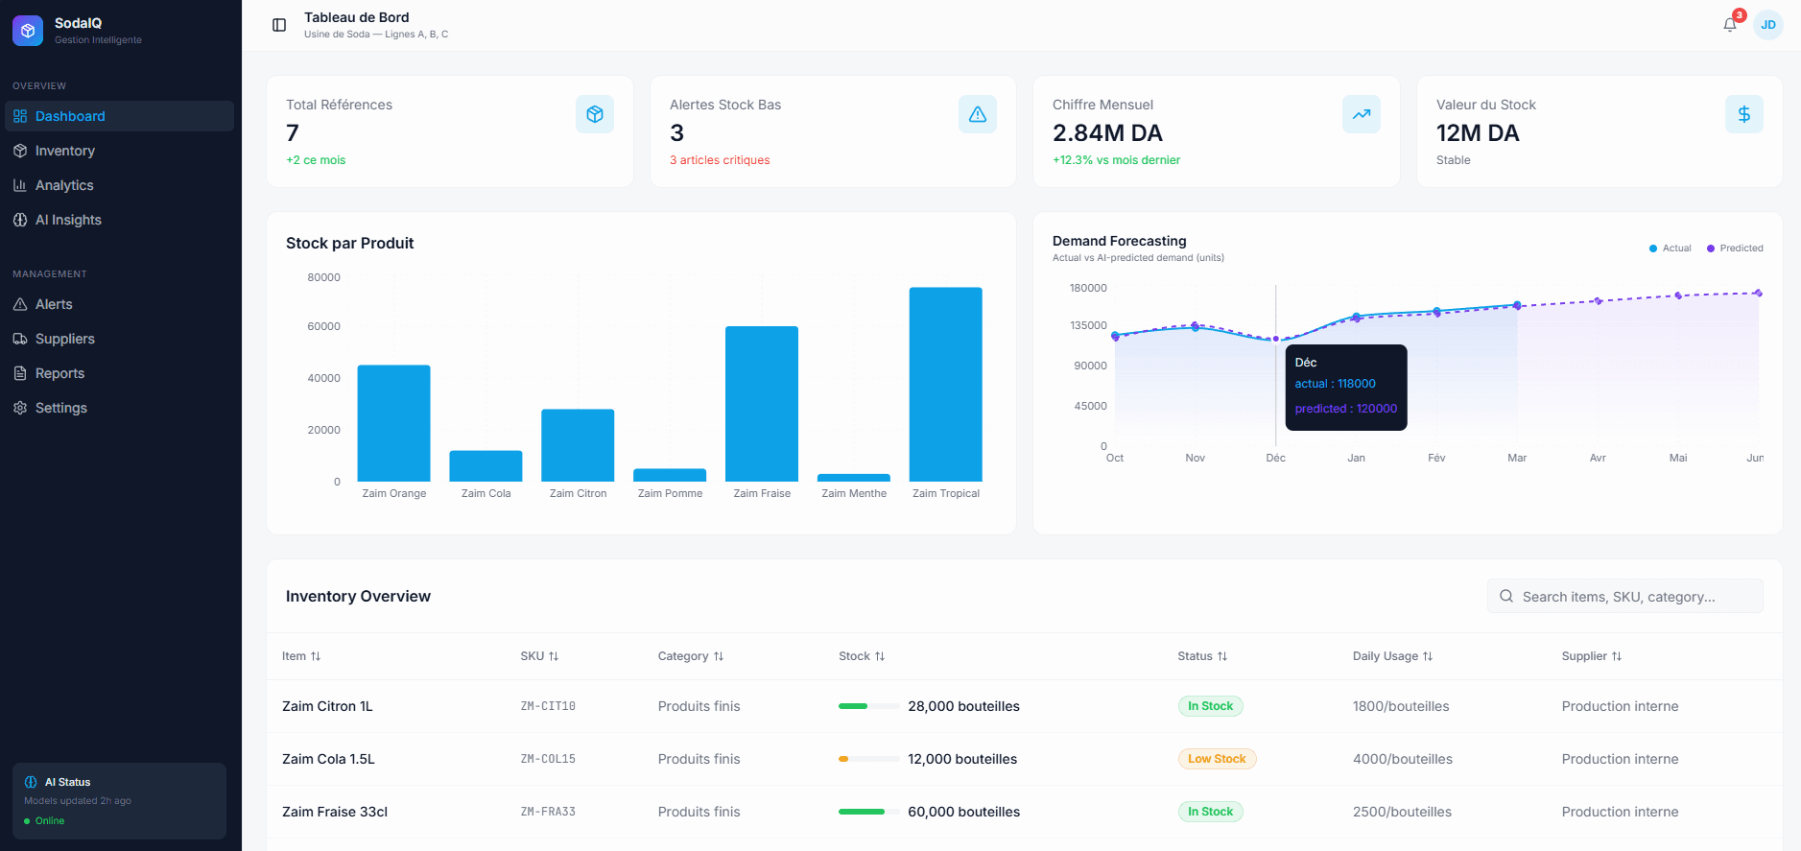Click the Total Références box icon
1801x851 pixels.
(594, 114)
